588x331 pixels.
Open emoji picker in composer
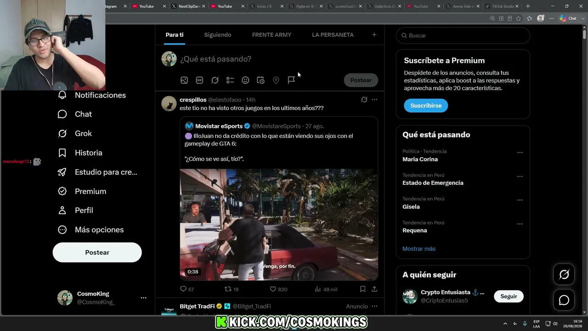coord(245,80)
